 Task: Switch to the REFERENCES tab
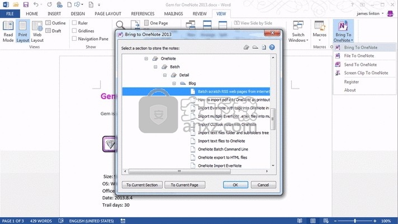[x=143, y=14]
